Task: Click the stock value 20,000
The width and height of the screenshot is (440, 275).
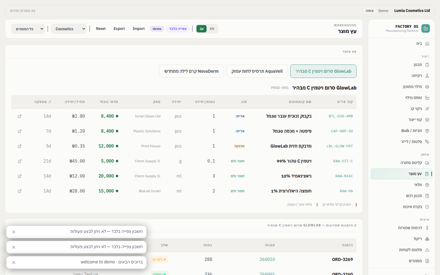Action: coord(106,176)
